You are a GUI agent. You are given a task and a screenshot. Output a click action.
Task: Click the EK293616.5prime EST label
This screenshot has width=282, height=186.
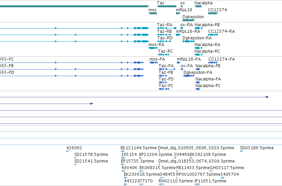142,174
